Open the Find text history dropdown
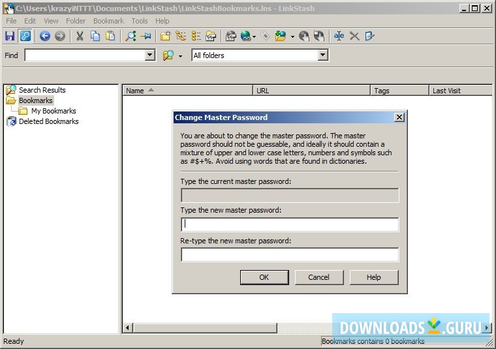Image resolution: width=496 pixels, height=349 pixels. (x=150, y=55)
